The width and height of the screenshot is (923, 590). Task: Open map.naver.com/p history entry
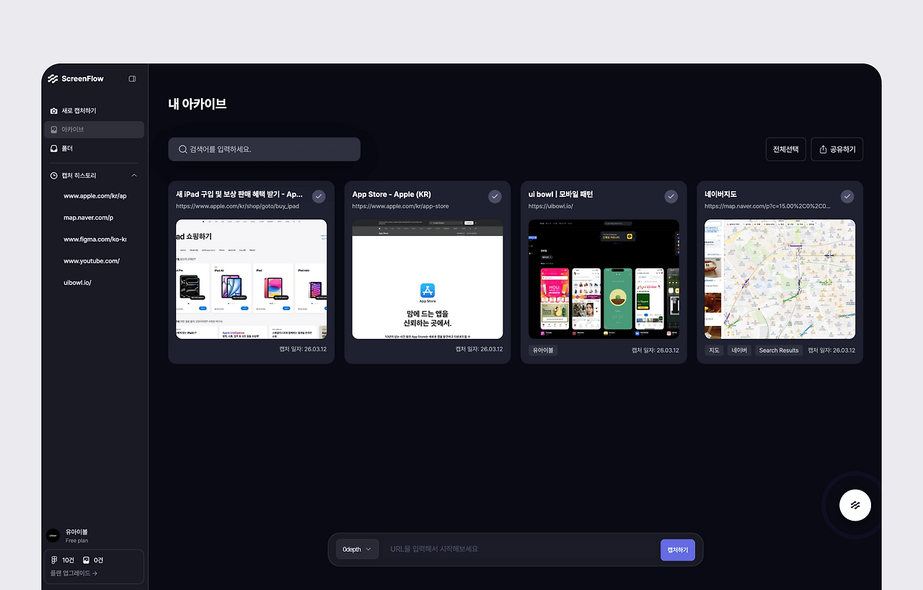[x=89, y=218]
